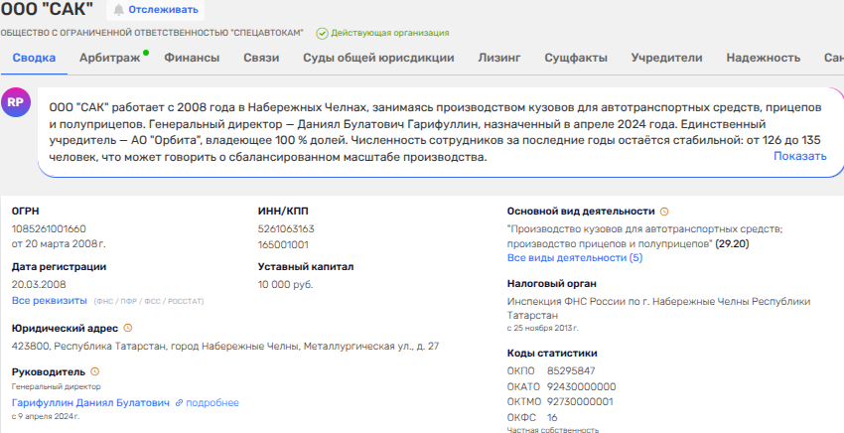Go to the Учредители tab
844x433 pixels.
point(666,58)
